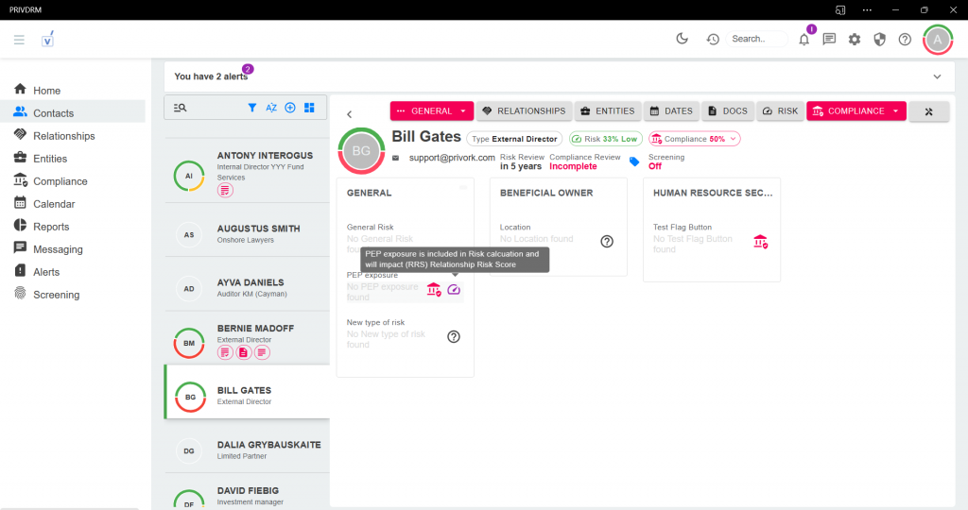Switch to the RELATIONSHIPS tab

pyautogui.click(x=524, y=110)
